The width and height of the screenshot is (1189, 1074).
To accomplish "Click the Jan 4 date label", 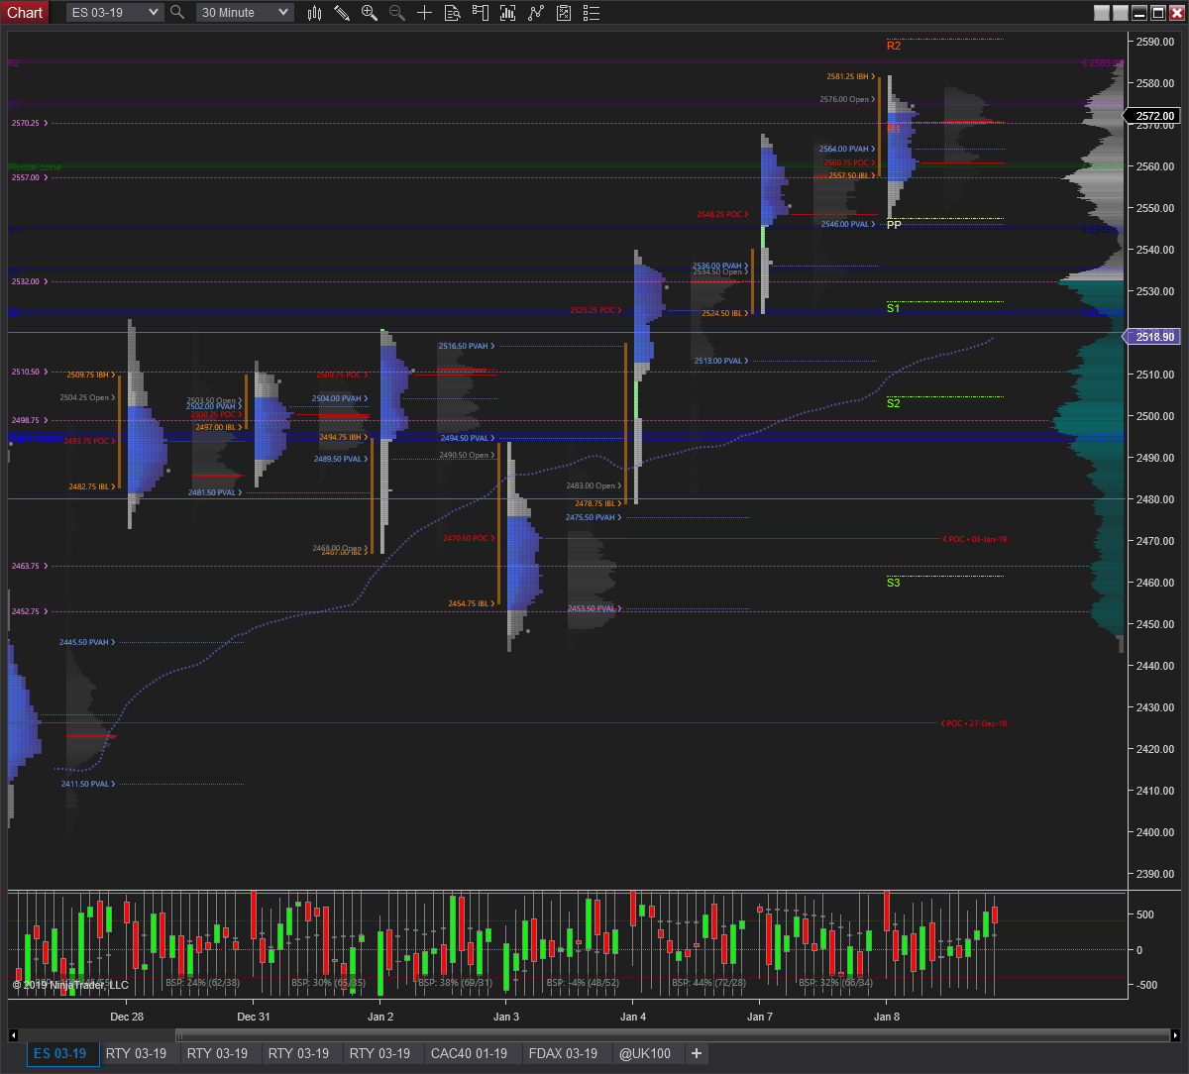I will 633,1017.
